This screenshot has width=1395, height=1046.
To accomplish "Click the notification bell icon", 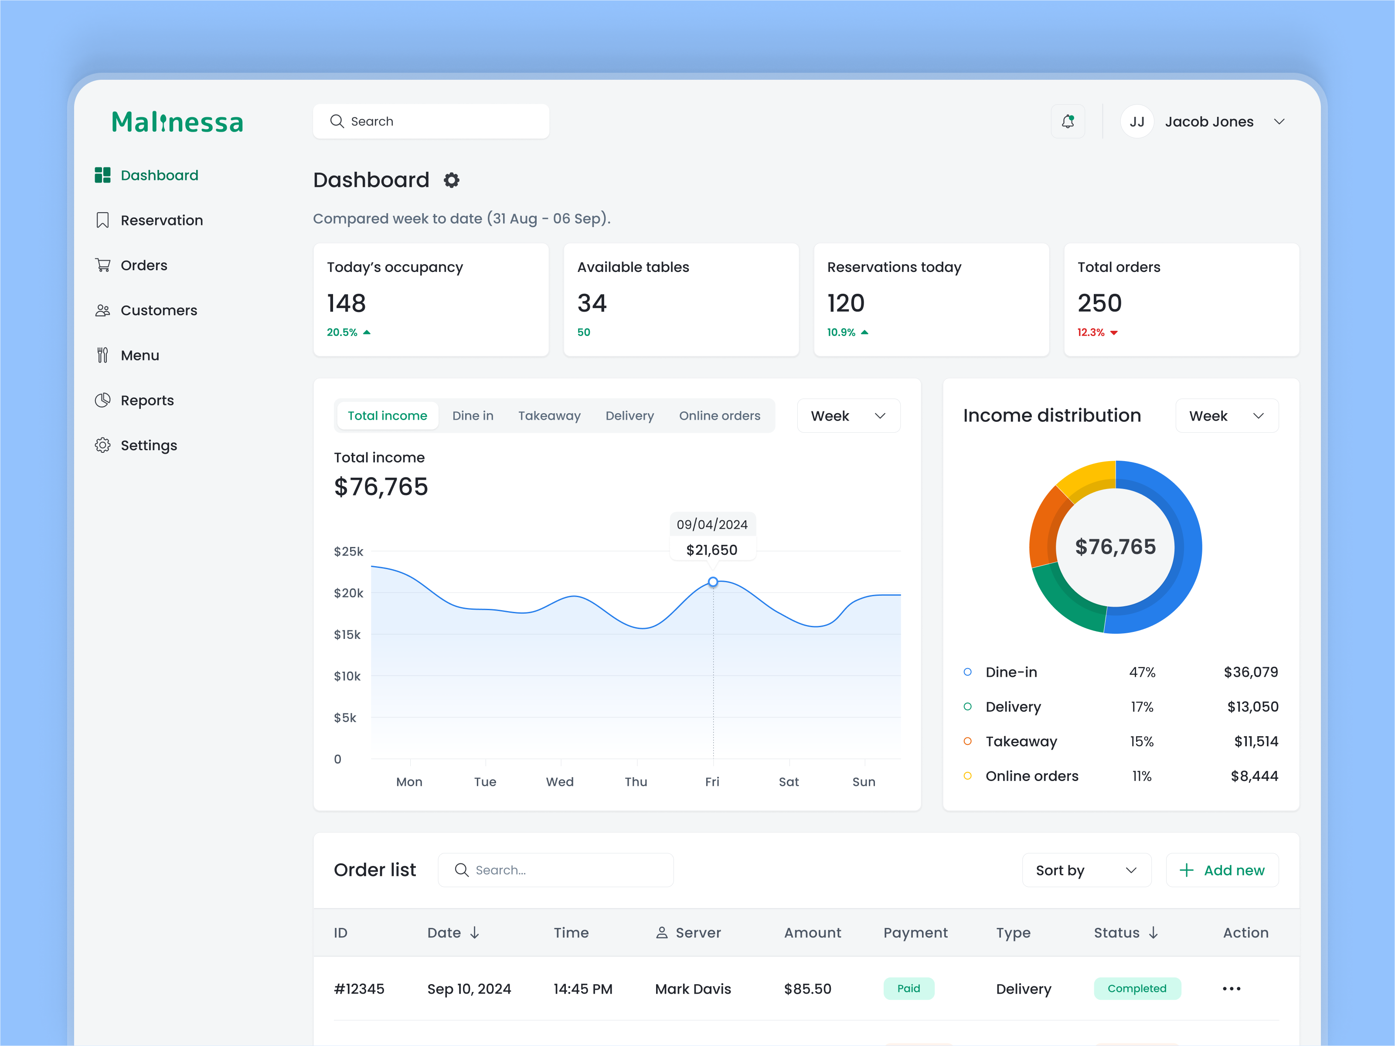I will [1068, 121].
